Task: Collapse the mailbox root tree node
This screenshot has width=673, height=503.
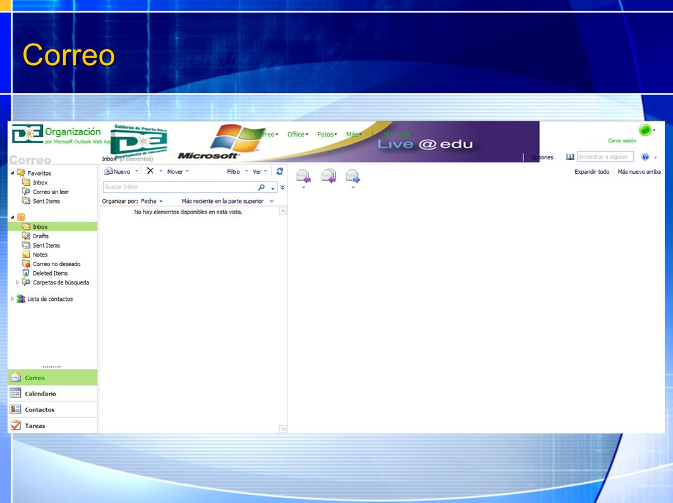Action: (x=13, y=217)
